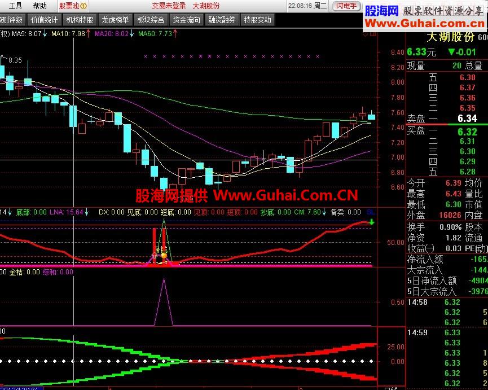Select the 预测评级 tab
The width and height of the screenshot is (488, 390).
coord(12,20)
